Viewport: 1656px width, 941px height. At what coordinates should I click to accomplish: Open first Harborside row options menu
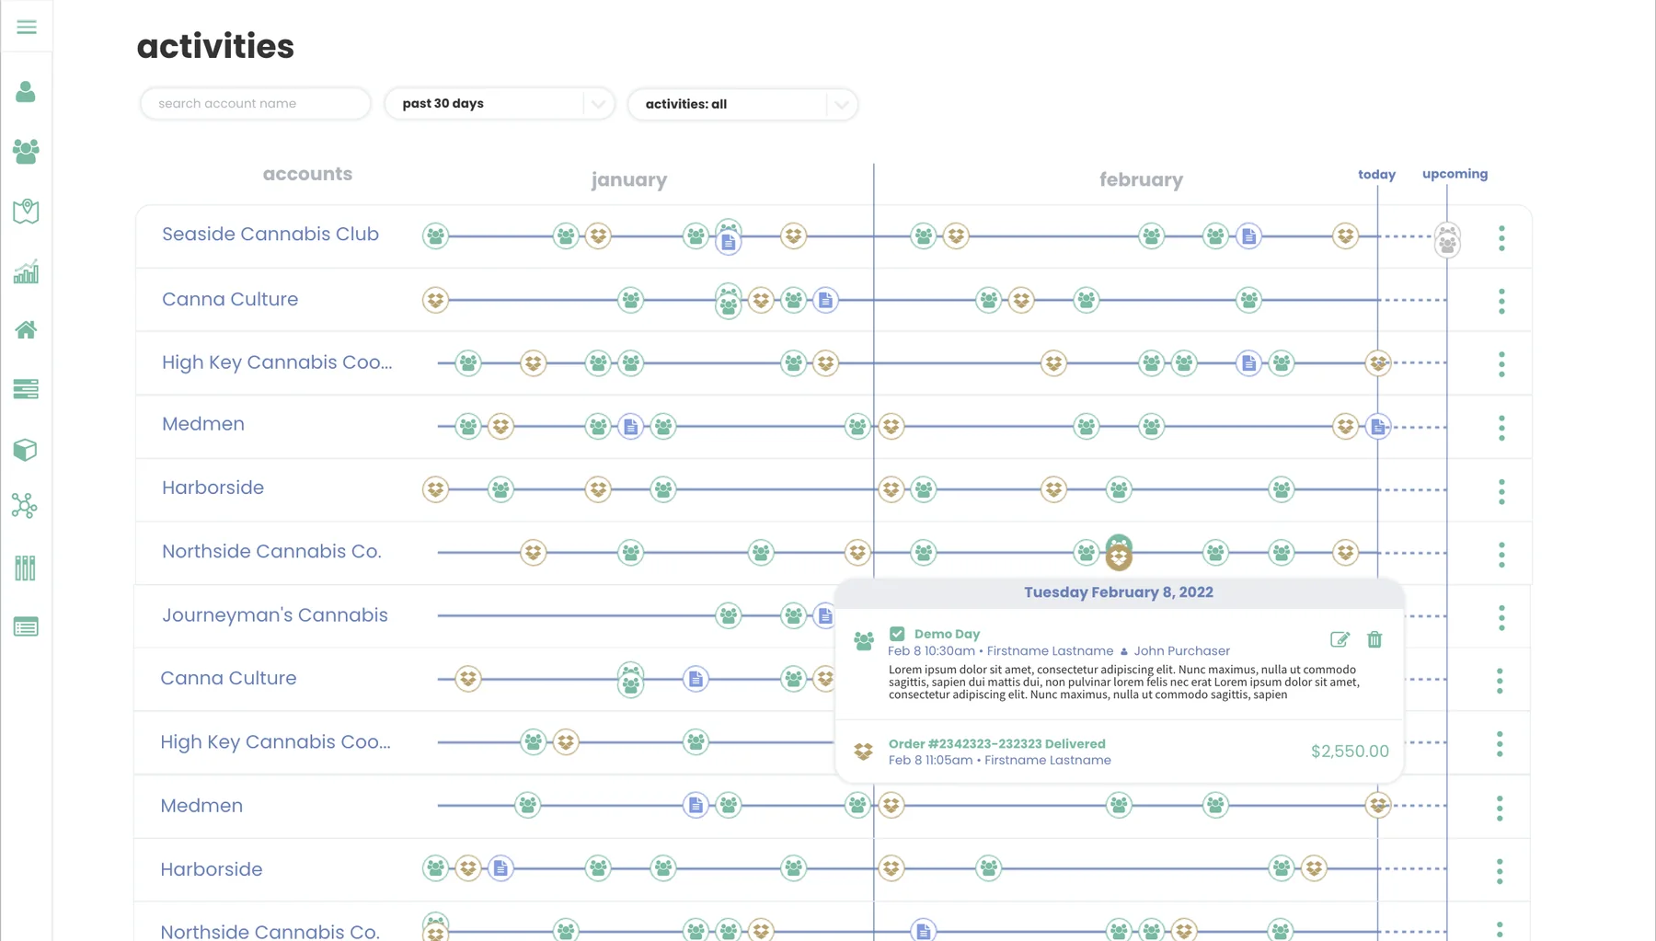(x=1501, y=491)
